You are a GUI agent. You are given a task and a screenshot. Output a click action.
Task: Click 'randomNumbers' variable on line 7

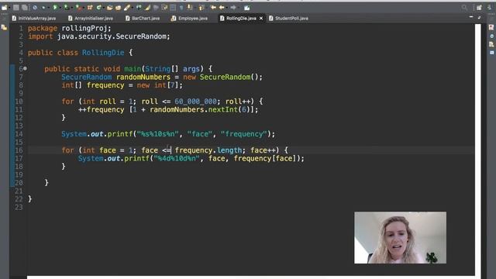(x=143, y=77)
